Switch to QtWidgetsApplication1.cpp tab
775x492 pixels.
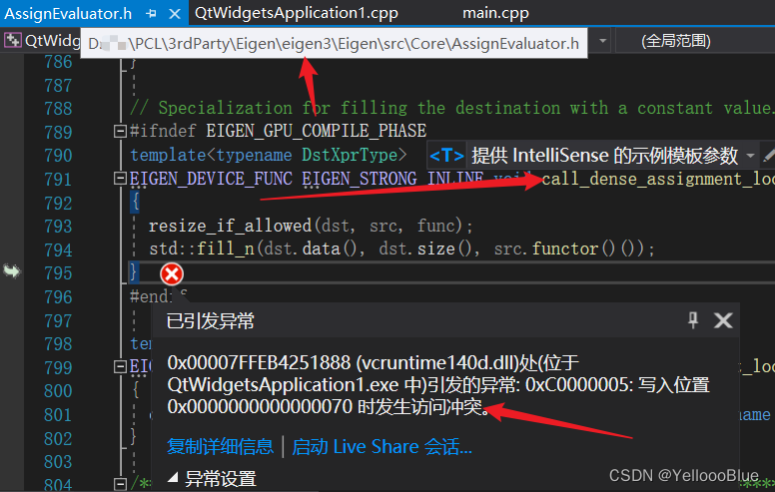click(x=296, y=13)
